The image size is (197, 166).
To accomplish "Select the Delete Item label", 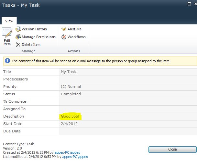I will click(x=31, y=45).
